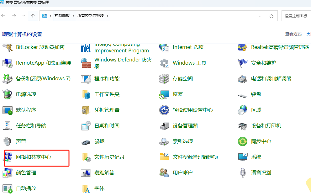
Task: Open the 疑难解答 link
Action: pyautogui.click(x=104, y=173)
